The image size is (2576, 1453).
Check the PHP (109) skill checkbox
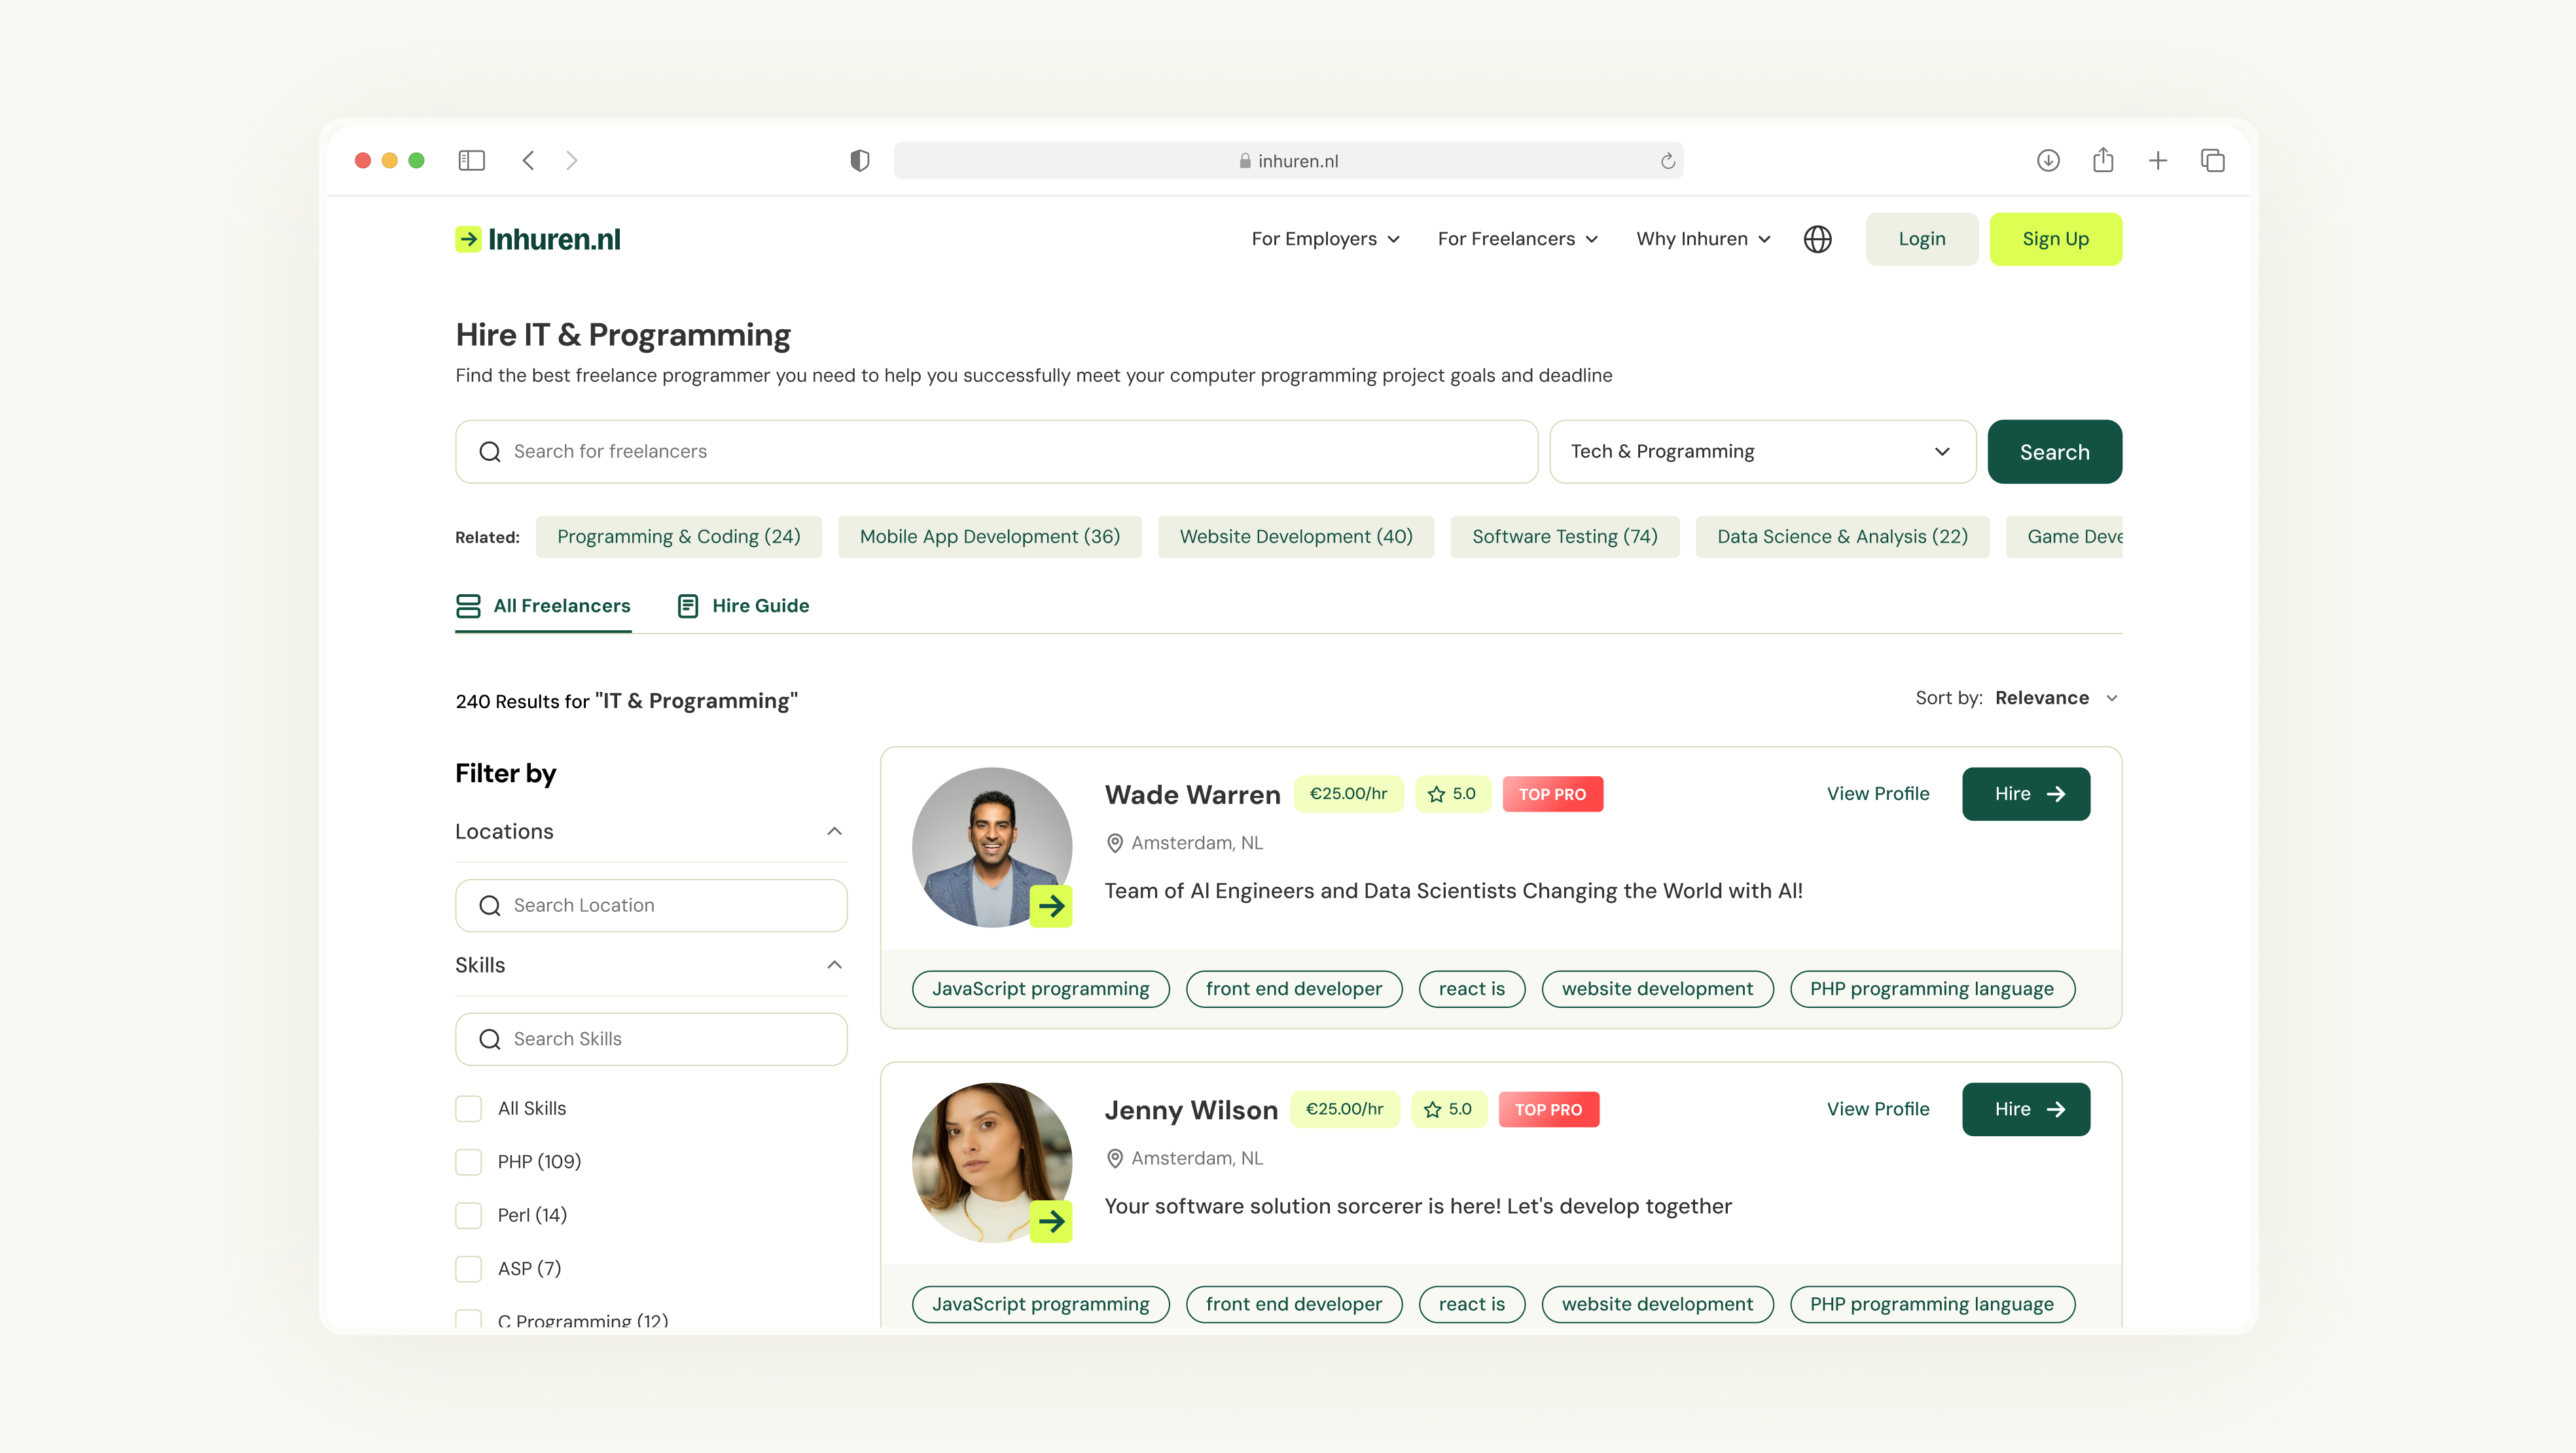(x=468, y=1162)
